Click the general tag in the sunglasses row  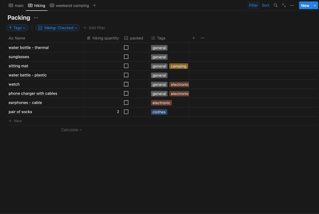point(159,57)
